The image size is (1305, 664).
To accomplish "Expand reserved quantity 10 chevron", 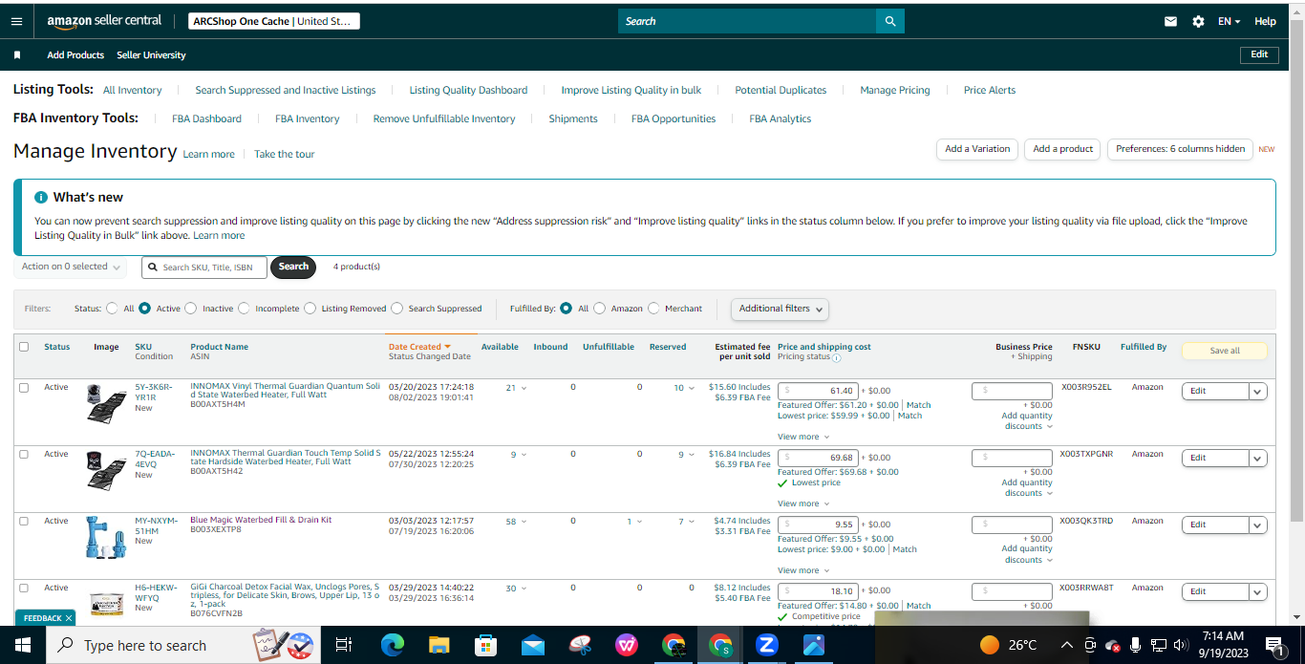I will (x=692, y=388).
